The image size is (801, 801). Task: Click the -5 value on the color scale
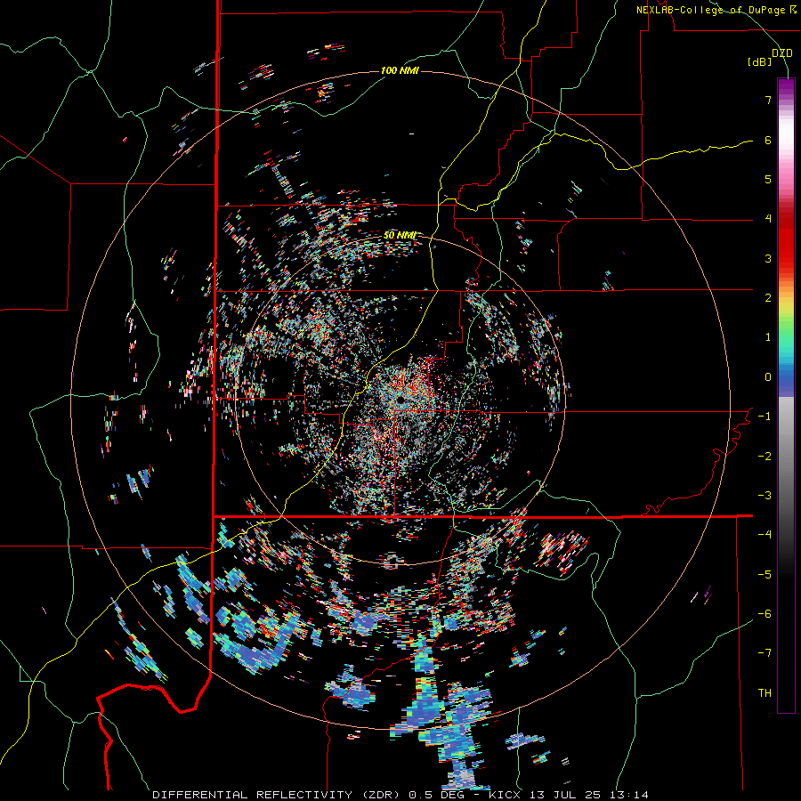click(x=765, y=575)
